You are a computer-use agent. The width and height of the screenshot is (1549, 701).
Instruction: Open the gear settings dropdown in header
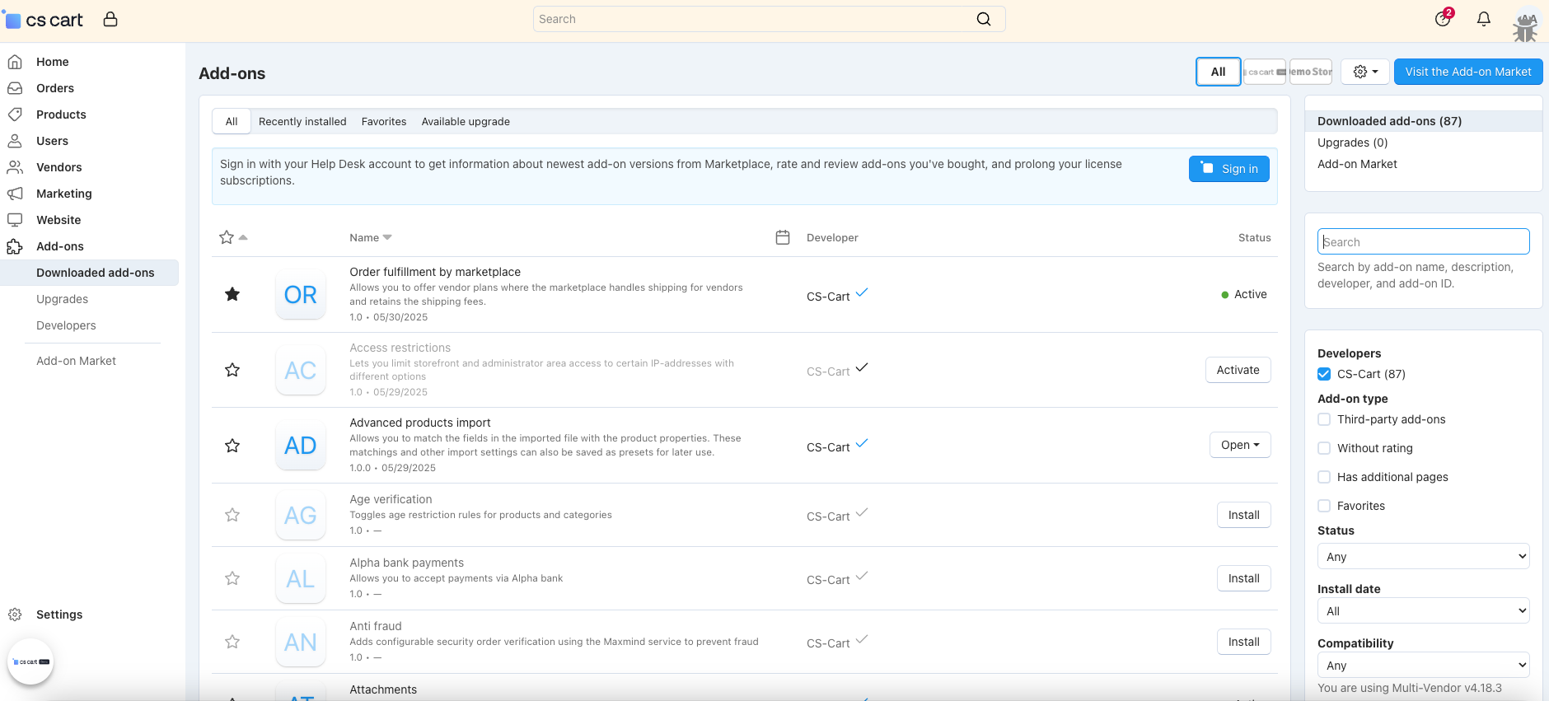(x=1365, y=72)
